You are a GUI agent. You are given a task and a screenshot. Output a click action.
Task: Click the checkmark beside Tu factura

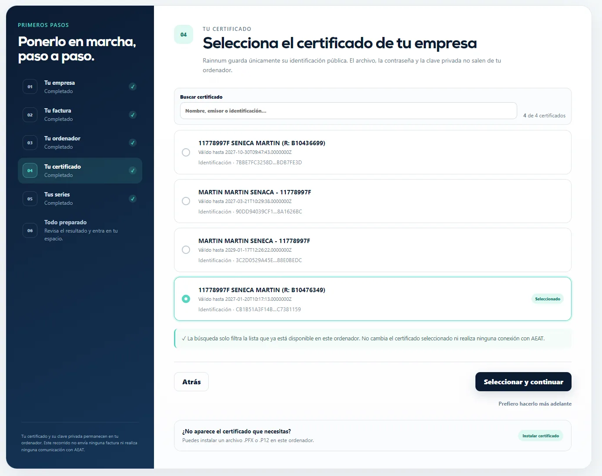coord(133,115)
